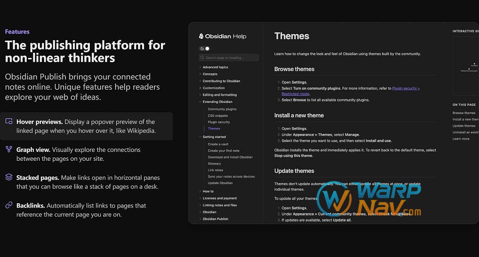Viewport: 479px width, 257px height.
Task: Click the Backlinks chain icon
Action: [9, 206]
